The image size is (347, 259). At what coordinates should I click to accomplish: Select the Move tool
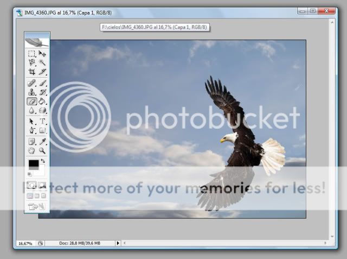pyautogui.click(x=42, y=54)
